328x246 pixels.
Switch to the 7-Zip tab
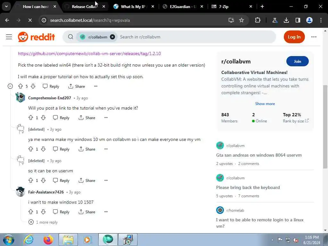tap(223, 7)
